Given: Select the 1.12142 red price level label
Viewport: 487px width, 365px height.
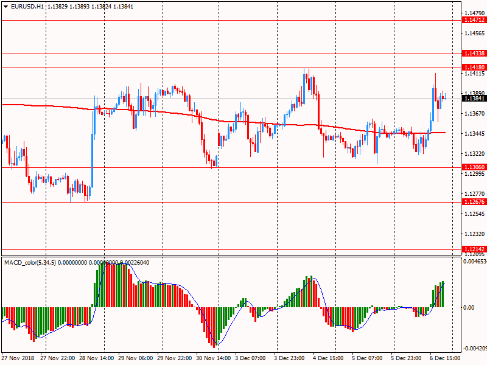Looking at the screenshot, I should pyautogui.click(x=474, y=249).
